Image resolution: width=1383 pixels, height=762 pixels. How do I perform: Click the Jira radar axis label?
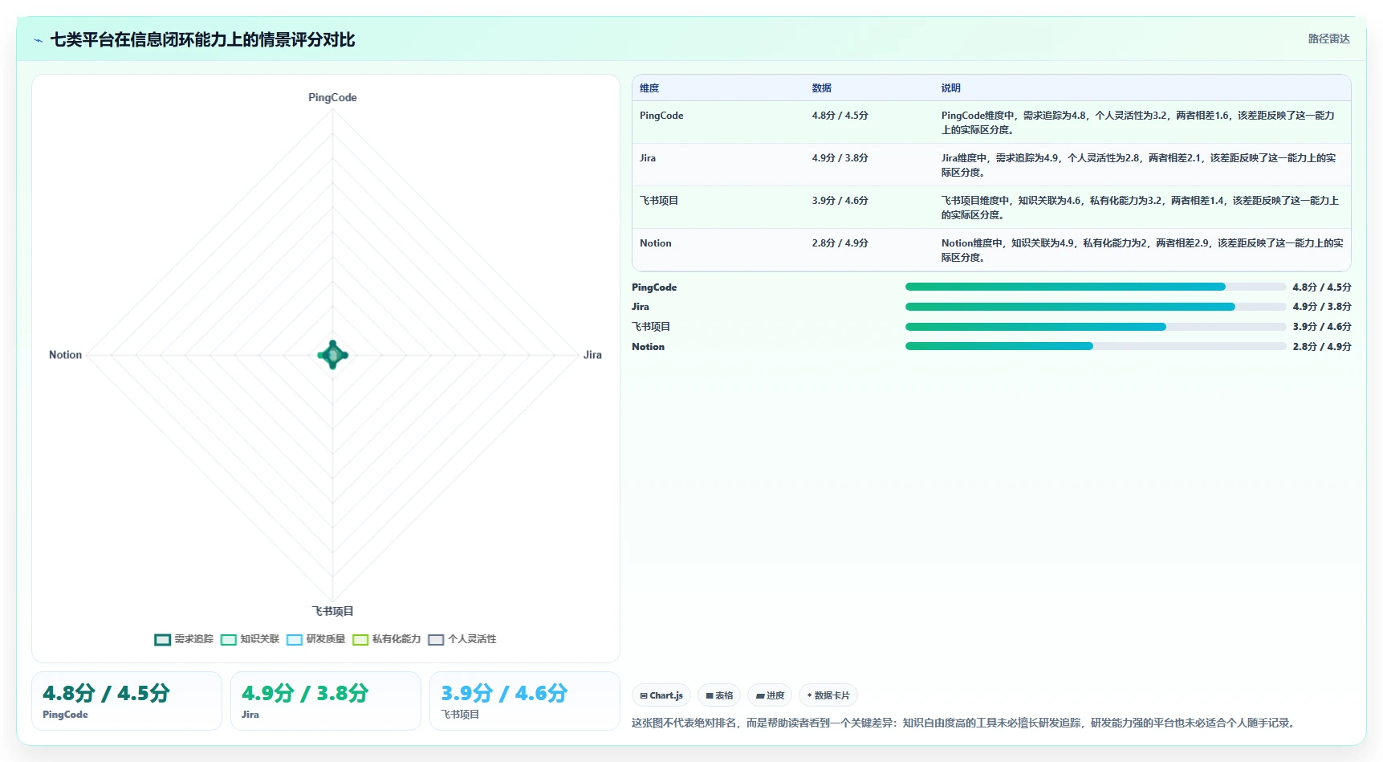coord(592,355)
